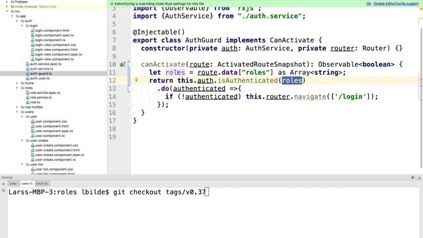Click OK in the EditorConfig notification
Screen dimensions: 423x238
(x=369, y=3)
